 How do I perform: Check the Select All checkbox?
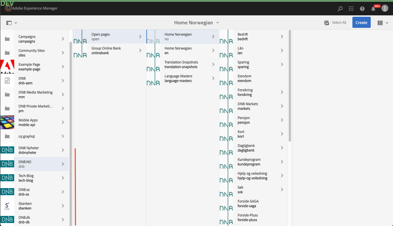click(x=327, y=23)
